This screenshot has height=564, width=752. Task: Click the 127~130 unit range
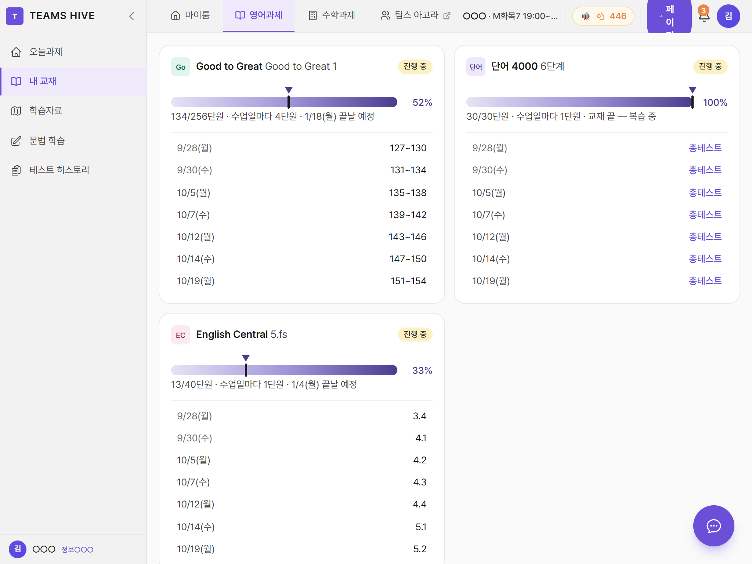pos(408,148)
